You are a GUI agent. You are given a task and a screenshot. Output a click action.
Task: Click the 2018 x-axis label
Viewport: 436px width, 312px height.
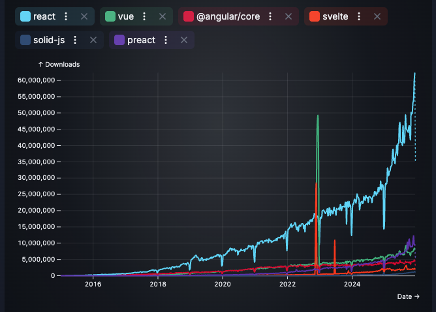(158, 284)
